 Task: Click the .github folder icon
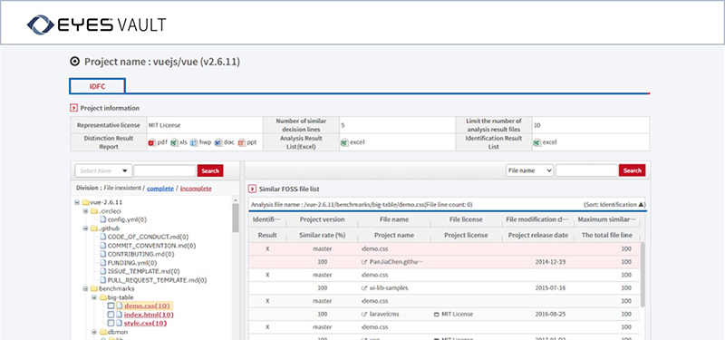(94, 228)
